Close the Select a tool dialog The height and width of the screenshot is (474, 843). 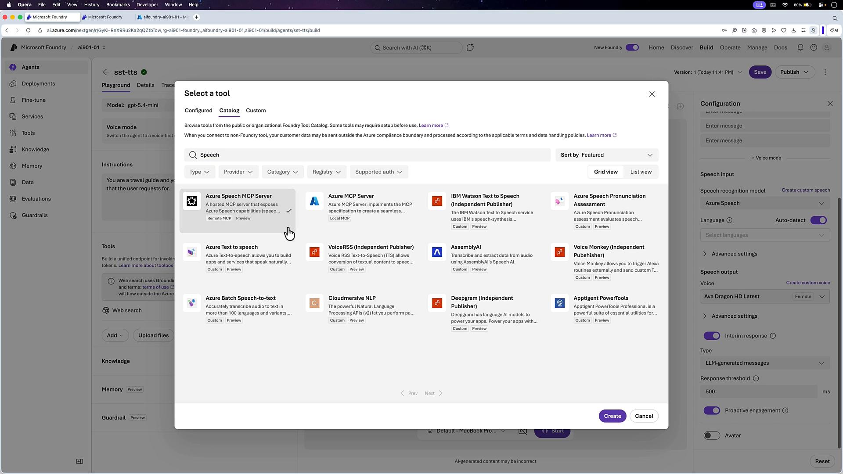[x=652, y=94]
